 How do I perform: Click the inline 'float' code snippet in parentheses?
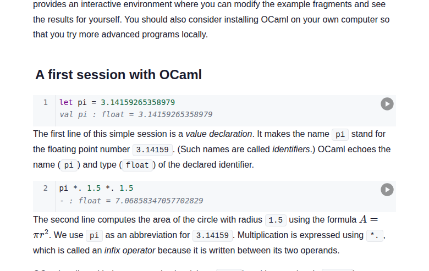pyautogui.click(x=137, y=165)
